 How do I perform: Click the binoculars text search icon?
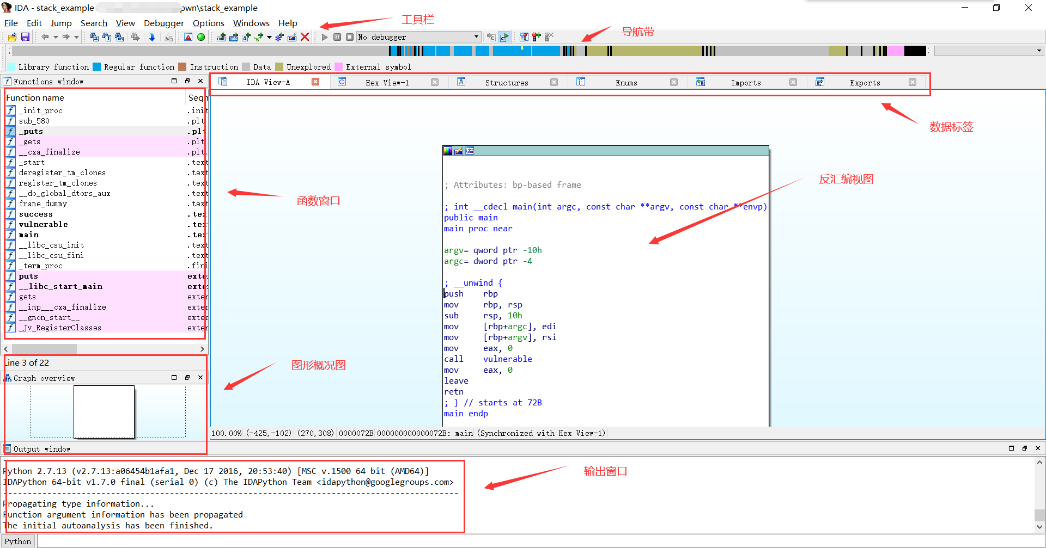(107, 37)
